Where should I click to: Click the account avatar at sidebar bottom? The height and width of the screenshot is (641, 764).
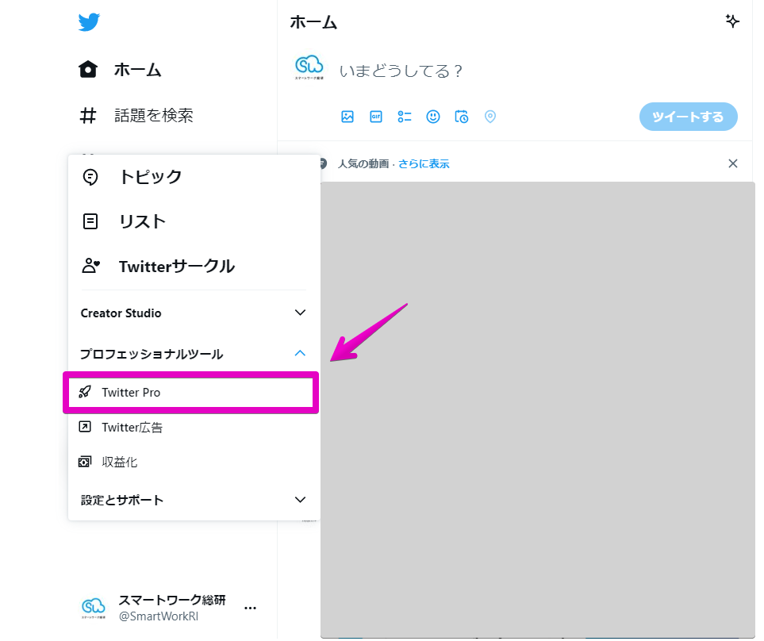click(94, 608)
